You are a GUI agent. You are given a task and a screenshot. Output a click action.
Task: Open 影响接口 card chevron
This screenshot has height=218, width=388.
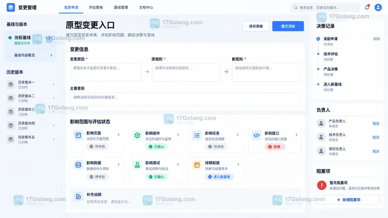[296, 134]
